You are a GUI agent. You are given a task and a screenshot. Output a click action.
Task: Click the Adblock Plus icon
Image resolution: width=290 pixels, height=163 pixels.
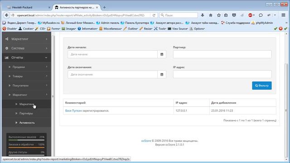250,15
